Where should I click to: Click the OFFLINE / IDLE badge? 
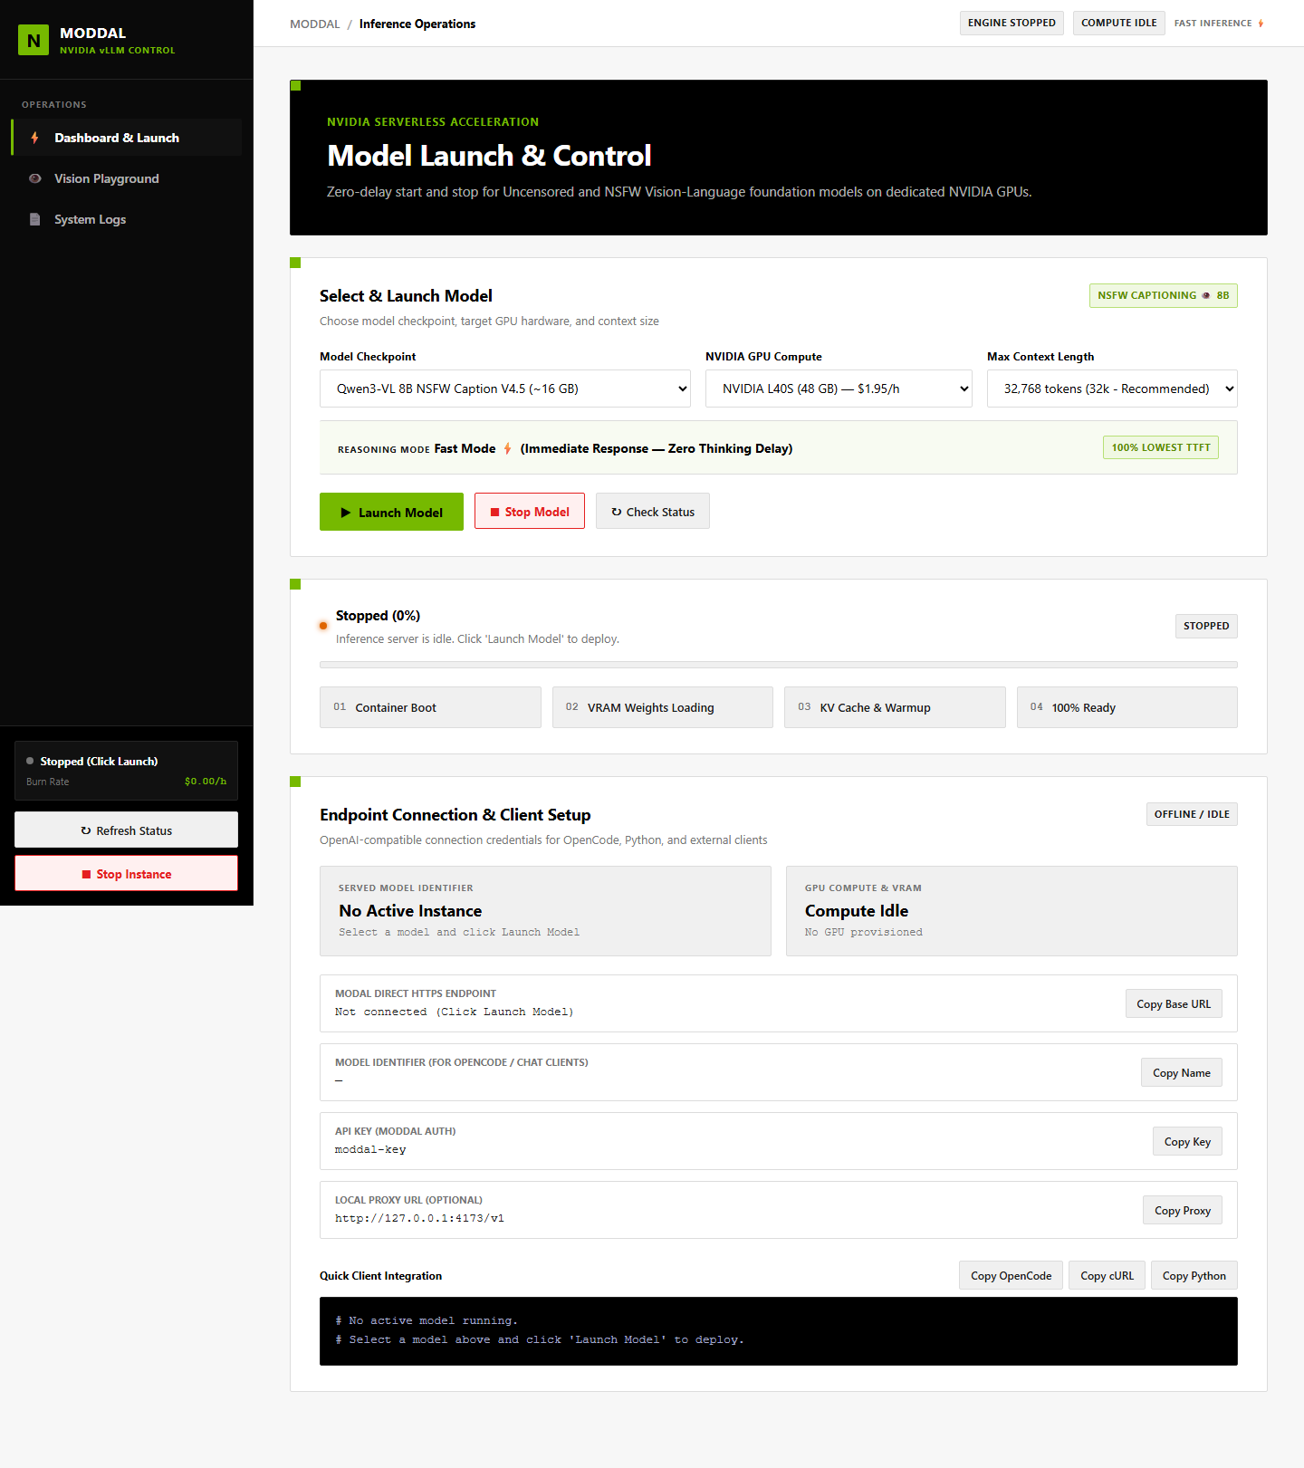tap(1192, 814)
